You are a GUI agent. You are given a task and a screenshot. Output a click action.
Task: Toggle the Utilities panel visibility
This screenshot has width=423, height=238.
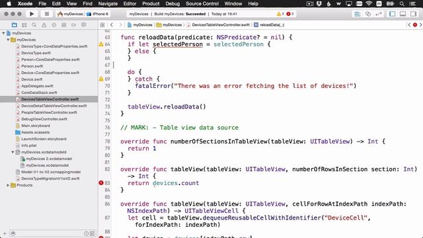click(x=413, y=14)
